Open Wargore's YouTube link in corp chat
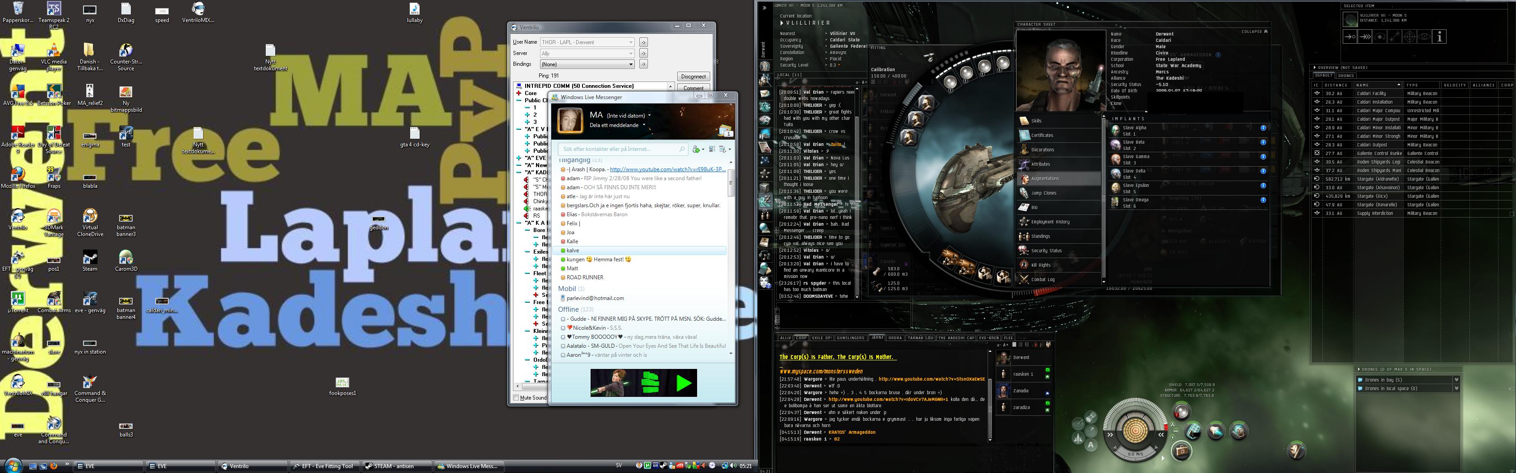 (932, 379)
